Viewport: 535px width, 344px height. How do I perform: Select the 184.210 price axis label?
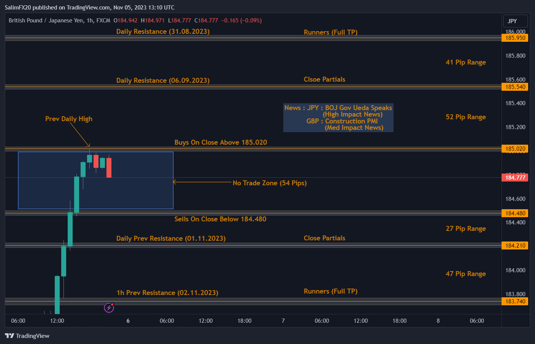[x=515, y=246]
